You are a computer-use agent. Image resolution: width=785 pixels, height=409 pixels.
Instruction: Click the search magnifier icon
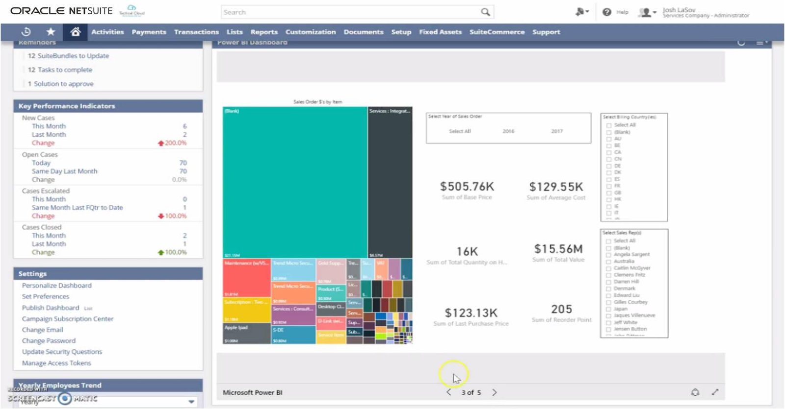[x=485, y=12]
